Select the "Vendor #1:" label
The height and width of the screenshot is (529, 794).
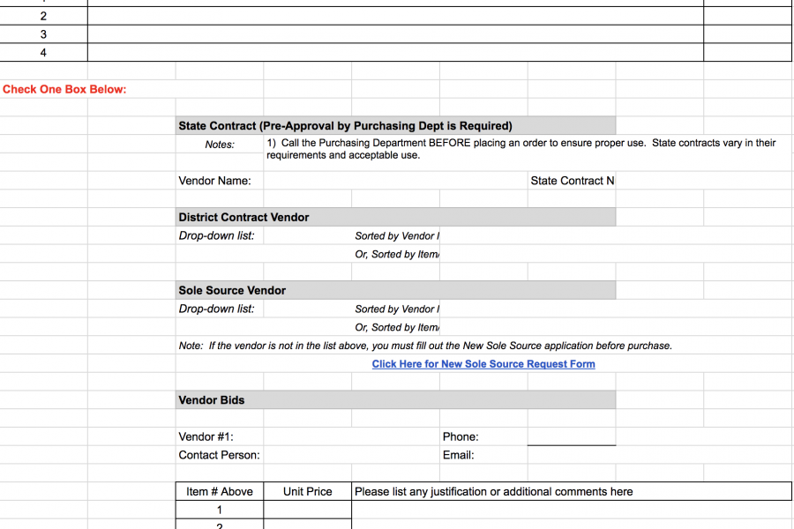pos(206,437)
